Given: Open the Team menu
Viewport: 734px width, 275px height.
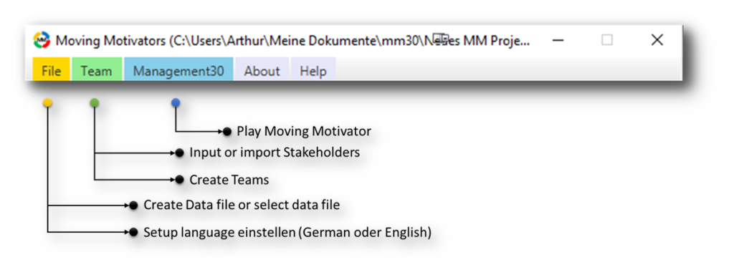Looking at the screenshot, I should pyautogui.click(x=97, y=71).
